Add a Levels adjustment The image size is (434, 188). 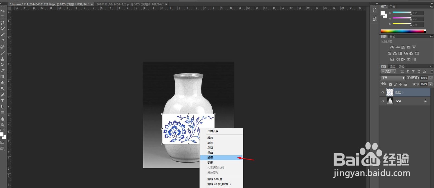pyautogui.click(x=398, y=47)
